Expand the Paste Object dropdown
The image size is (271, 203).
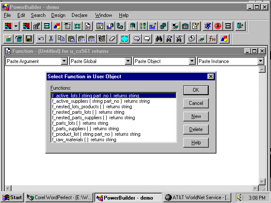192,61
